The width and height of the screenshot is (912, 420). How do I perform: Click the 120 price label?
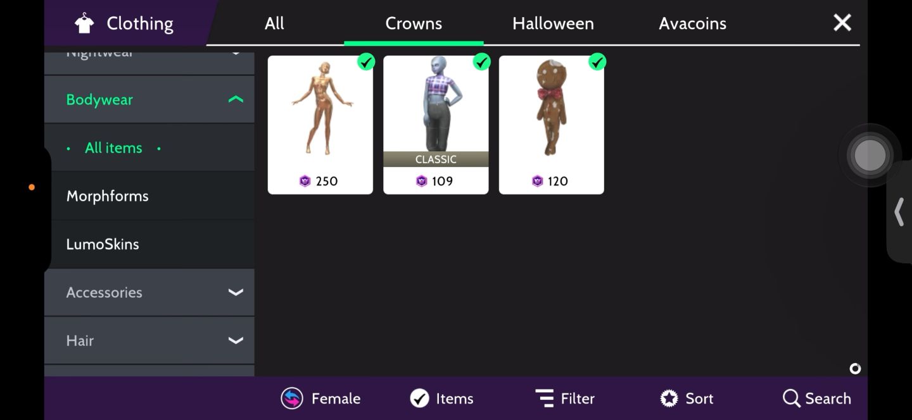[x=558, y=182]
